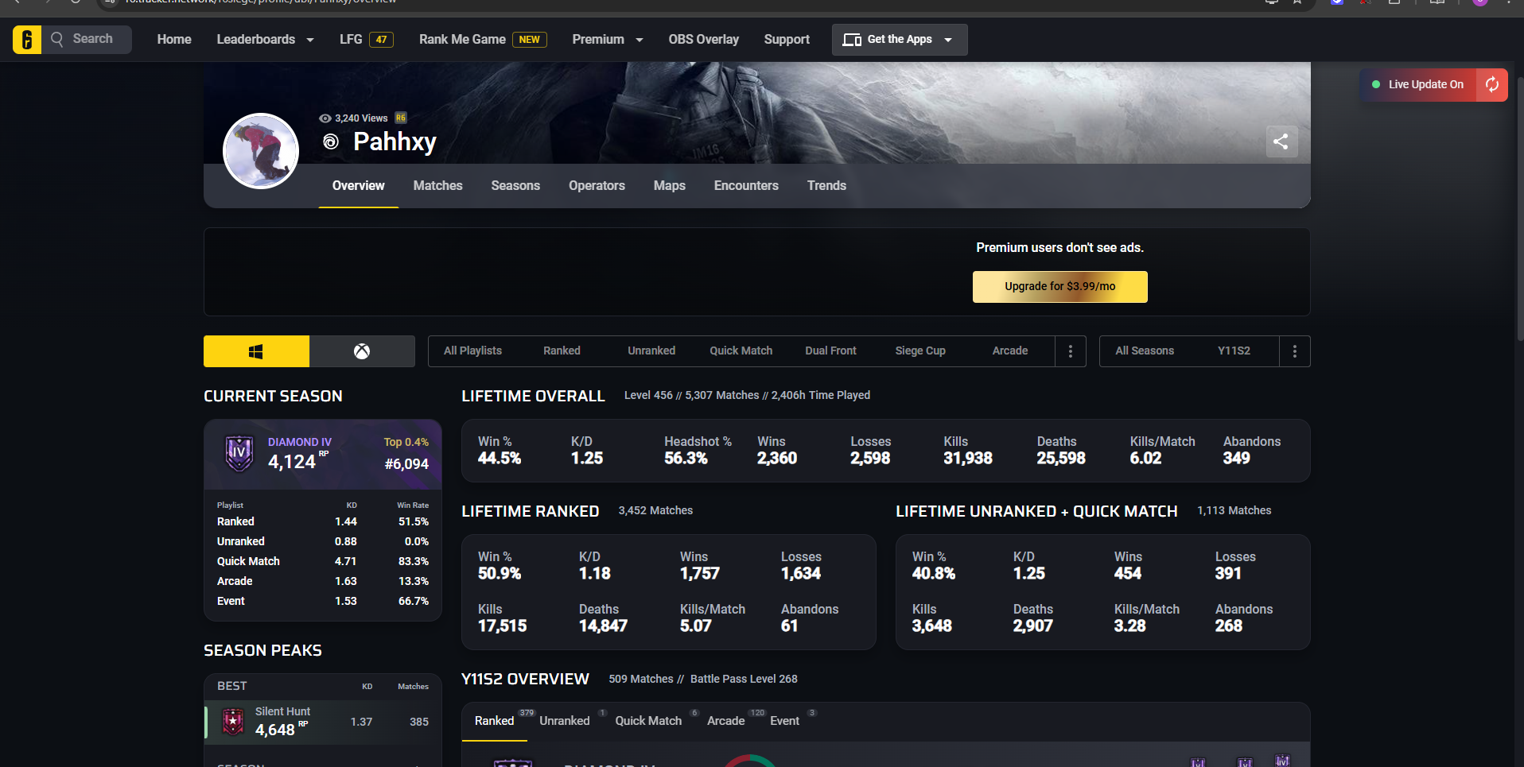Click the Diamond IV rank badge icon
Image resolution: width=1524 pixels, height=767 pixels.
tap(239, 453)
